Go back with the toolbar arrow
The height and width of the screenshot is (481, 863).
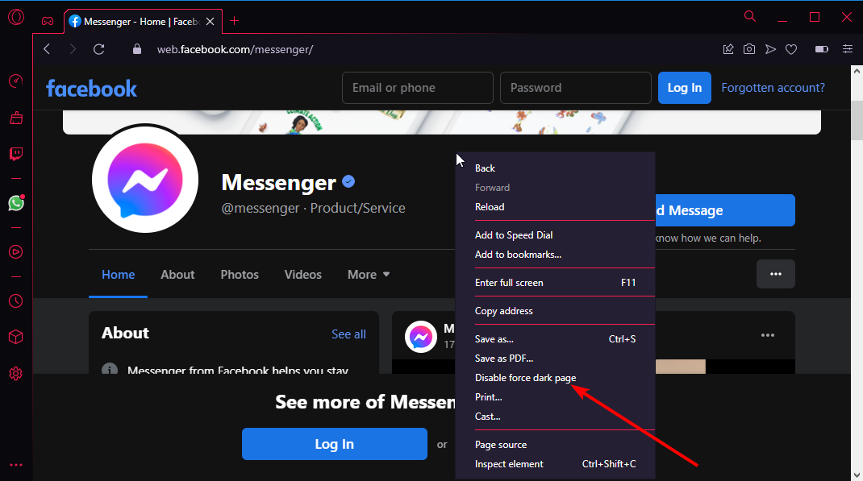coord(47,49)
